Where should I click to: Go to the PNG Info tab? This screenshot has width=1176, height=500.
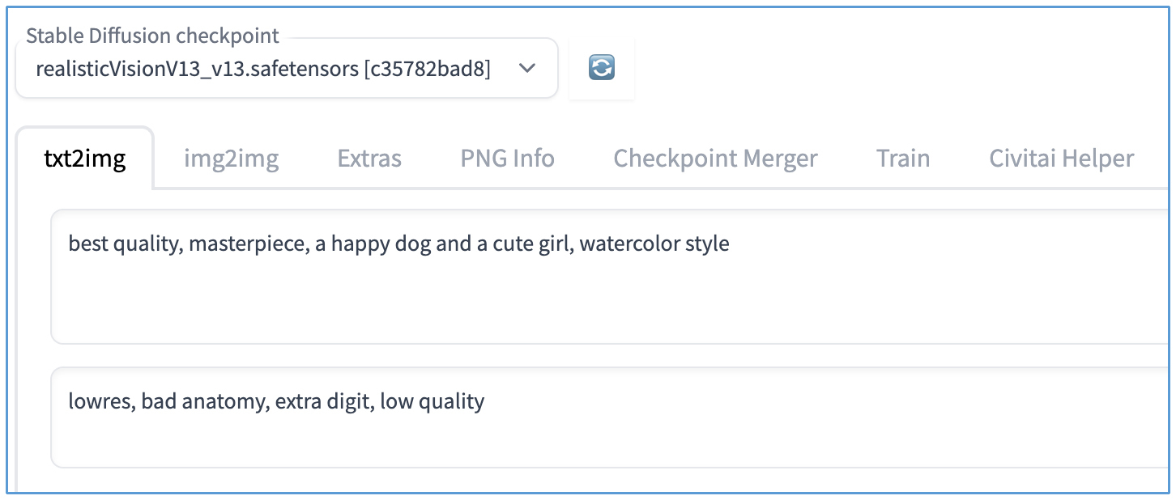coord(507,159)
